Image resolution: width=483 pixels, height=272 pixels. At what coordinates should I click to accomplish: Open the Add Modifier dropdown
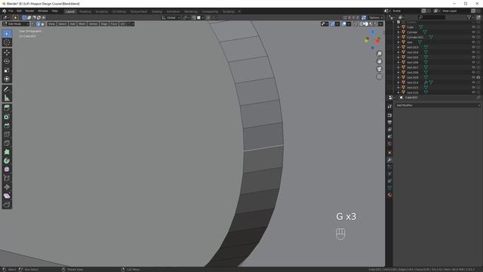click(x=438, y=106)
